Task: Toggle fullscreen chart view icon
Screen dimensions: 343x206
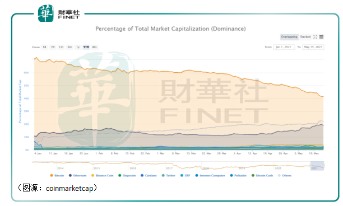Action: pos(315,37)
